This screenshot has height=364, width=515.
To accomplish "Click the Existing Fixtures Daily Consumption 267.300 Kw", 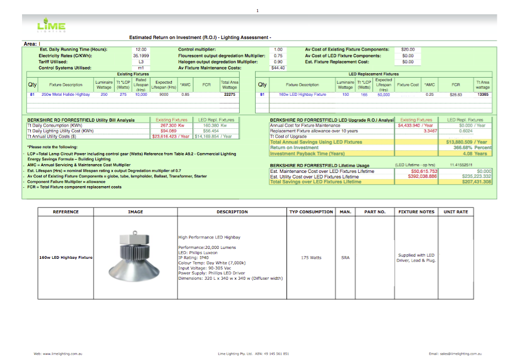I will pos(172,126).
